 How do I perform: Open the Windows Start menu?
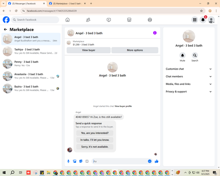[4, 172]
